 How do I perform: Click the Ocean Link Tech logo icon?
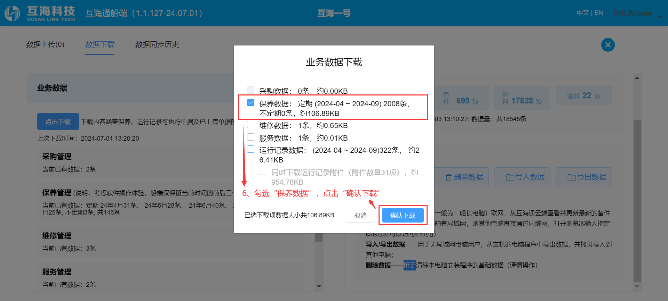[12, 13]
